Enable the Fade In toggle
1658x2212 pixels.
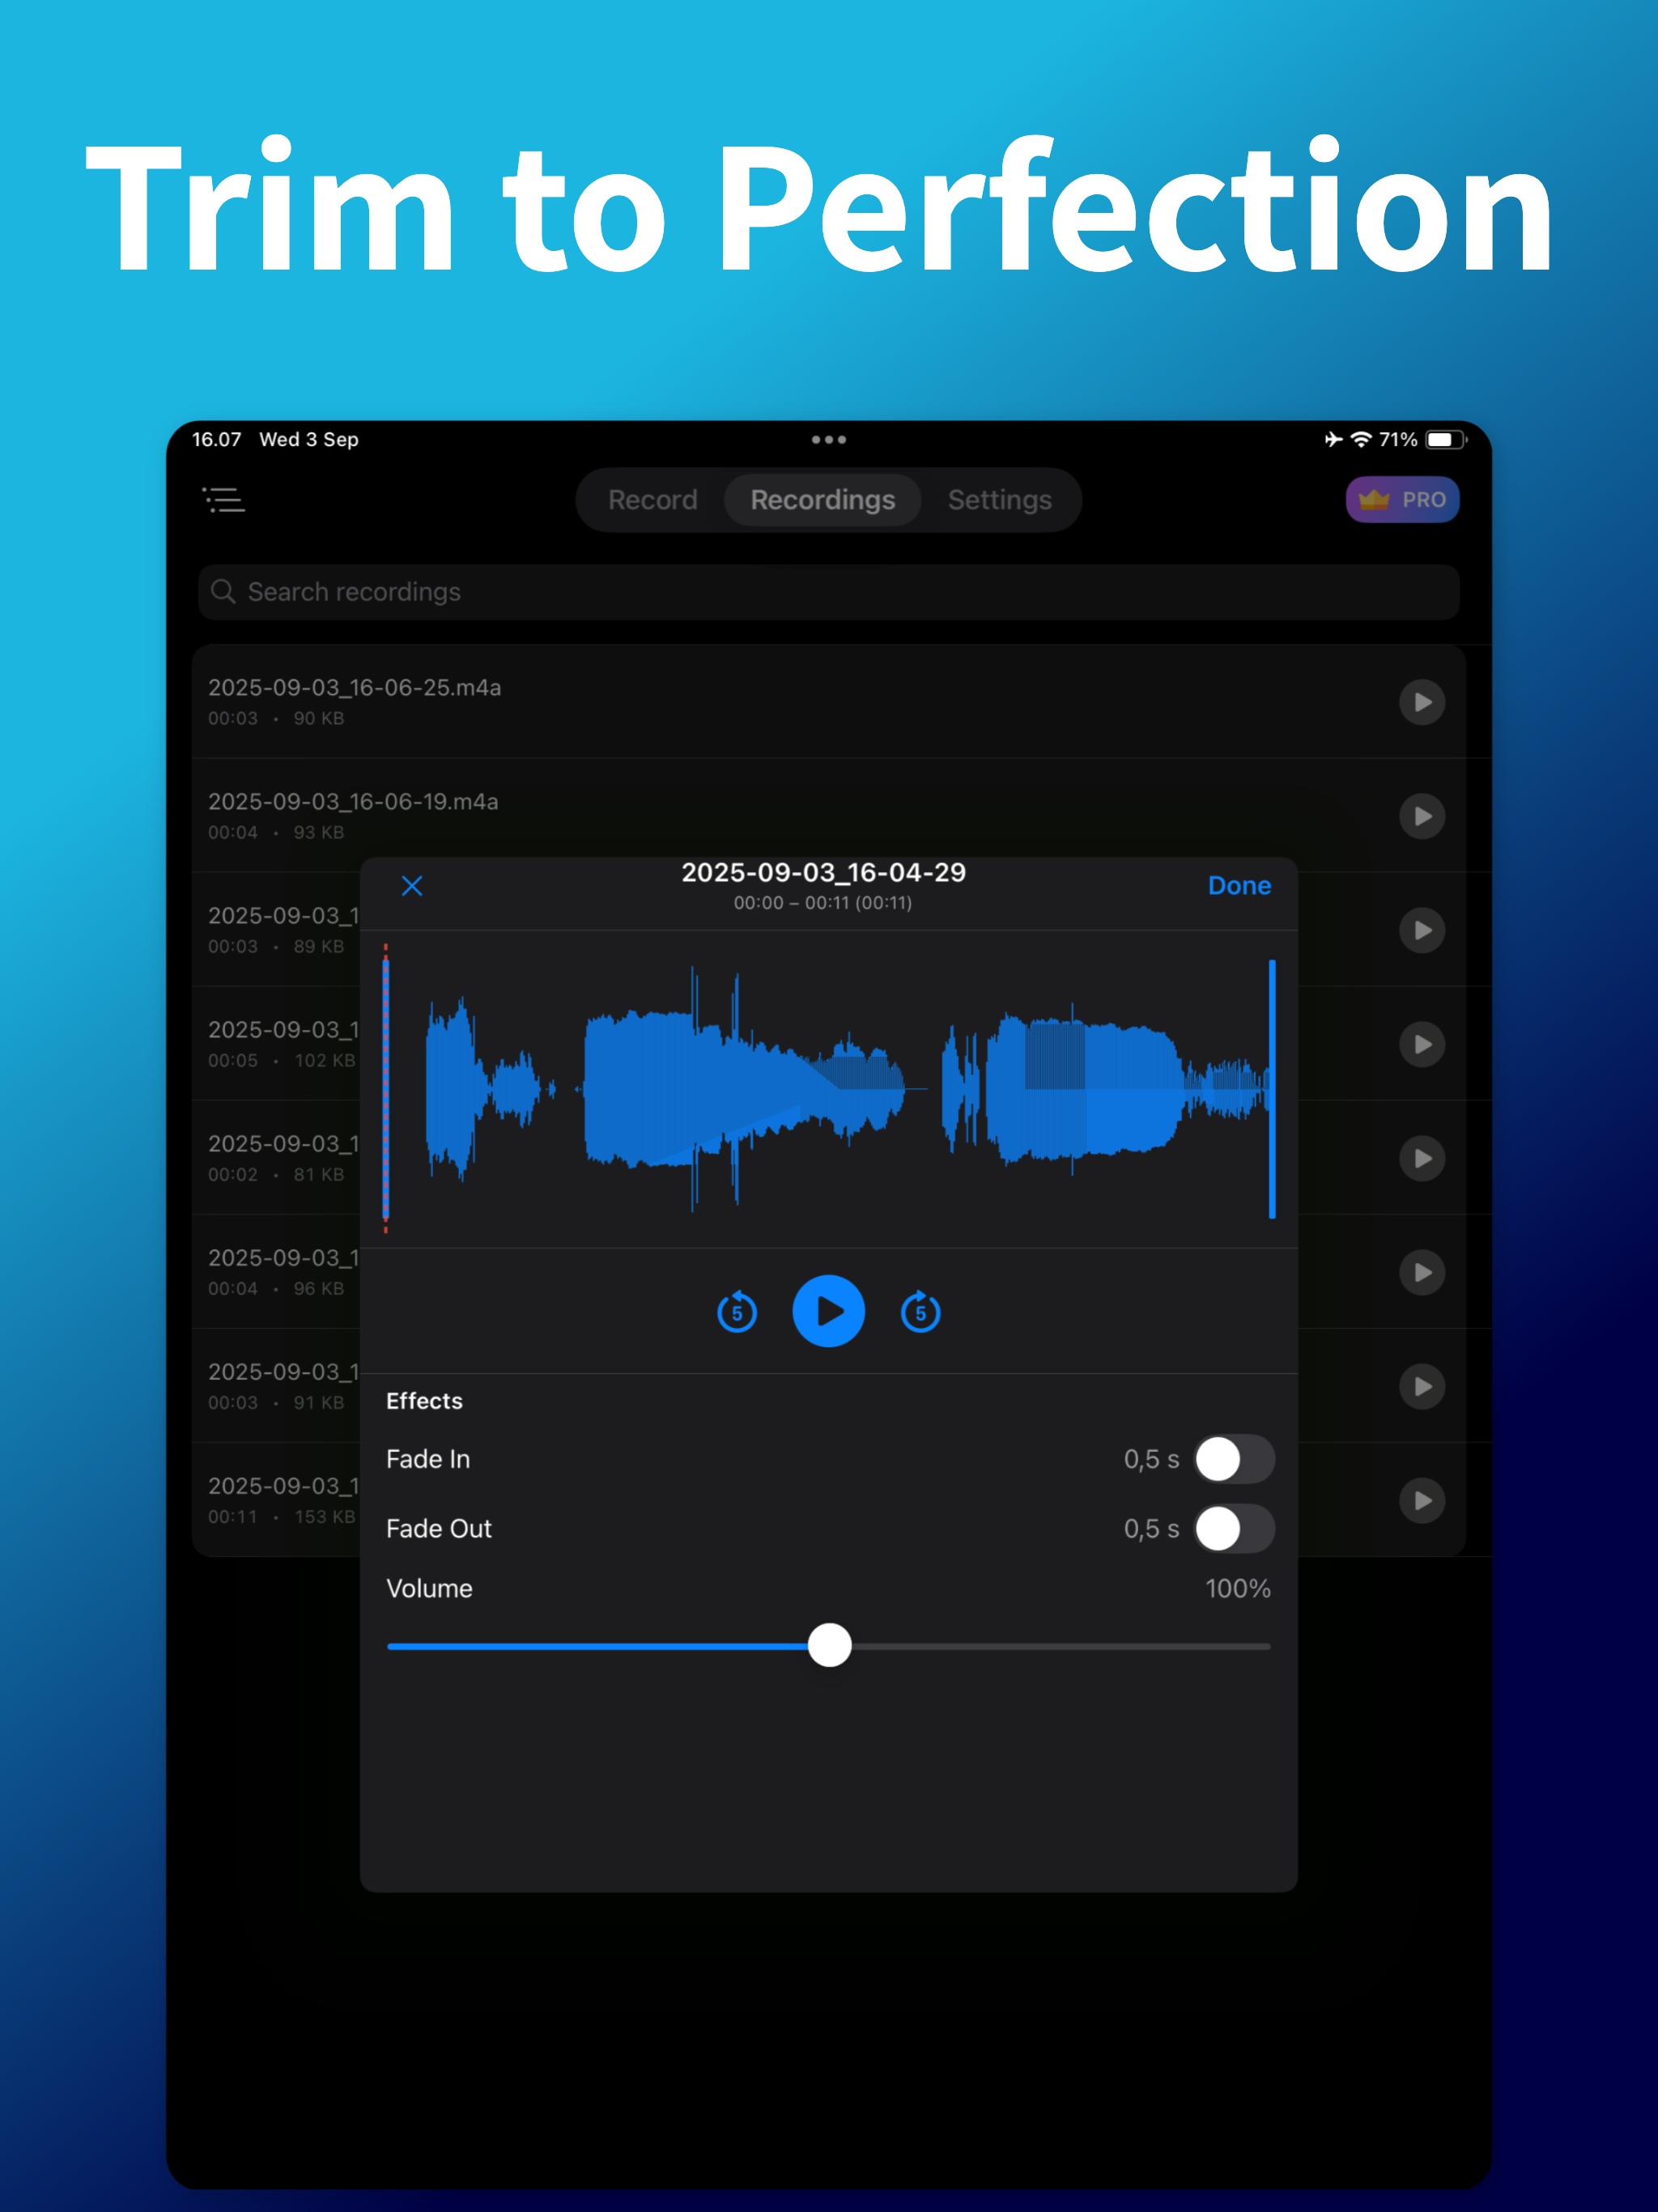(x=1235, y=1459)
